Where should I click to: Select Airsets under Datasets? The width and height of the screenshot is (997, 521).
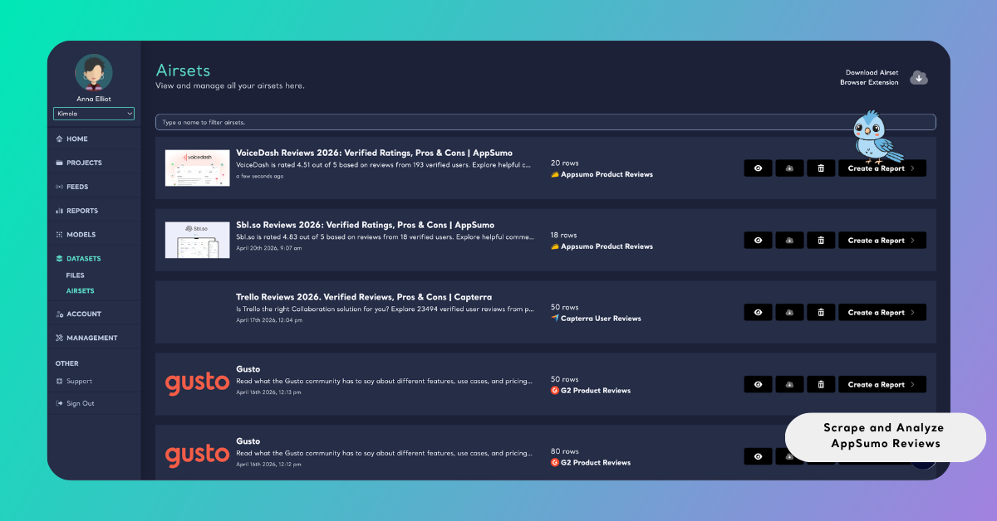[81, 291]
